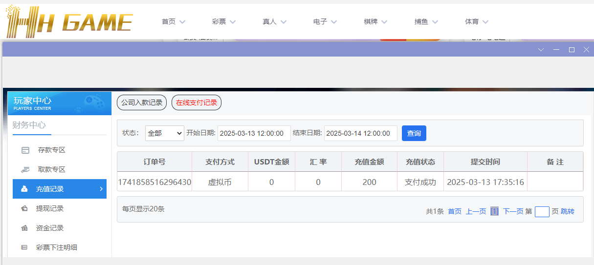Click the 充值状态 column header
Screen dimensions: 594x265
tap(420, 162)
